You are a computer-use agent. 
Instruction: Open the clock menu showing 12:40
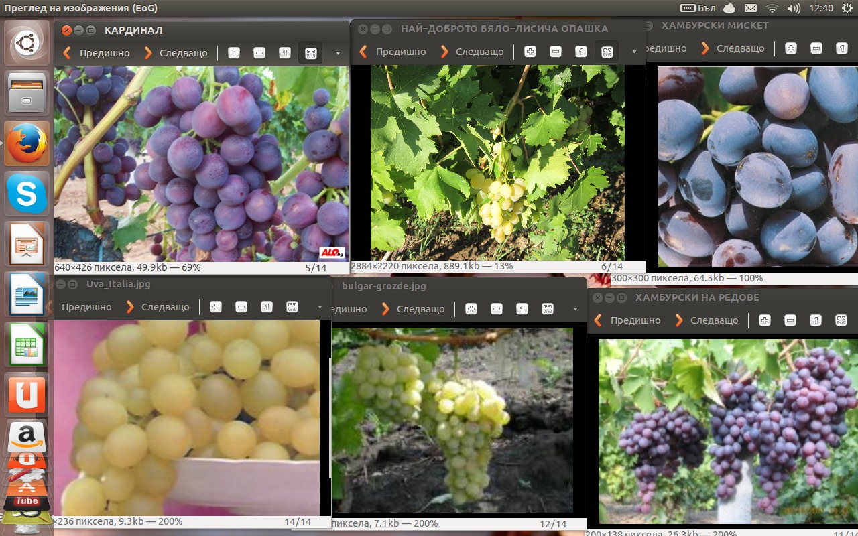[x=821, y=8]
